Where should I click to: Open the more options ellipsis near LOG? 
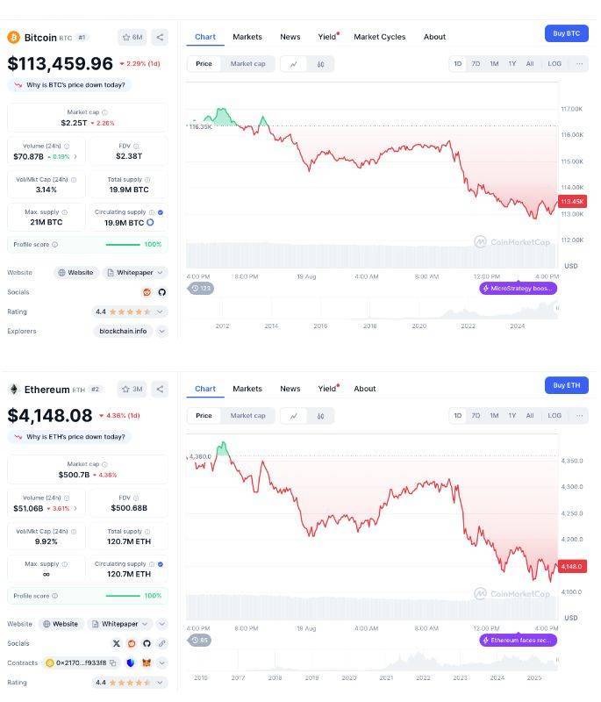coord(578,63)
